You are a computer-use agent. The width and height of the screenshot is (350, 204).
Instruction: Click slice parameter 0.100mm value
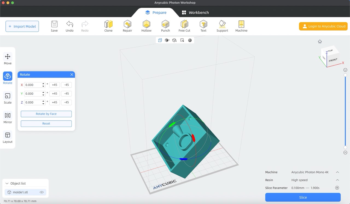297,188
